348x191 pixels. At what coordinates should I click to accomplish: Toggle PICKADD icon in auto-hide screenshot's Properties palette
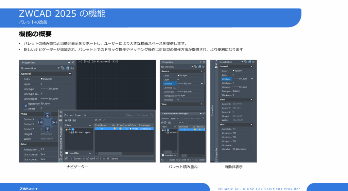pyautogui.click(x=245, y=62)
